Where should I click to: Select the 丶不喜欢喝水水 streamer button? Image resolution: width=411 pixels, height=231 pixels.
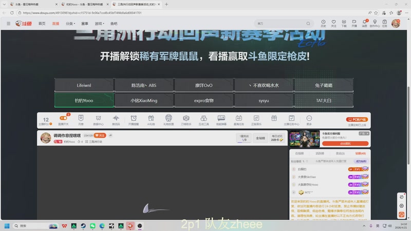click(x=264, y=85)
